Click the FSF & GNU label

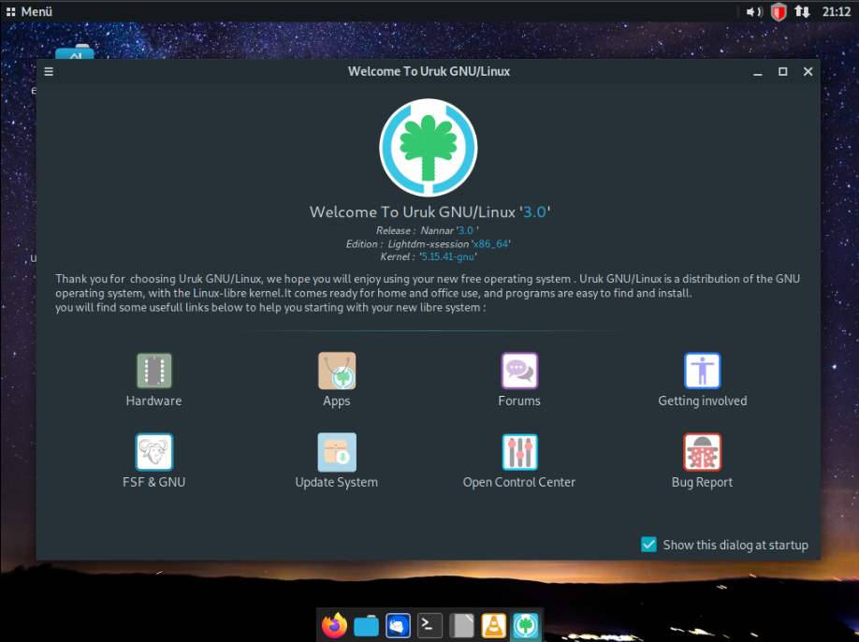tap(154, 483)
